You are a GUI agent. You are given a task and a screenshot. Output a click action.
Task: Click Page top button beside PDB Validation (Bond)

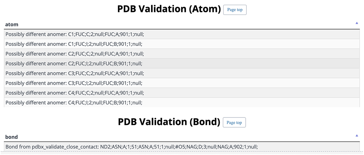(x=234, y=122)
